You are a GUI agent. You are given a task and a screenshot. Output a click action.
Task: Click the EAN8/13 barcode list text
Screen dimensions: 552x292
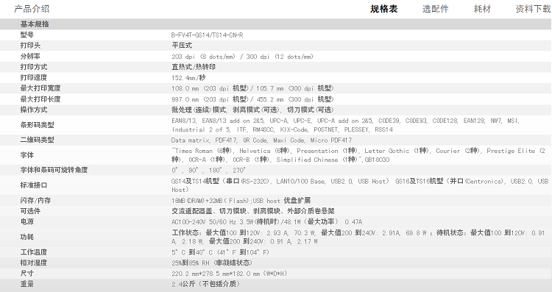point(346,125)
